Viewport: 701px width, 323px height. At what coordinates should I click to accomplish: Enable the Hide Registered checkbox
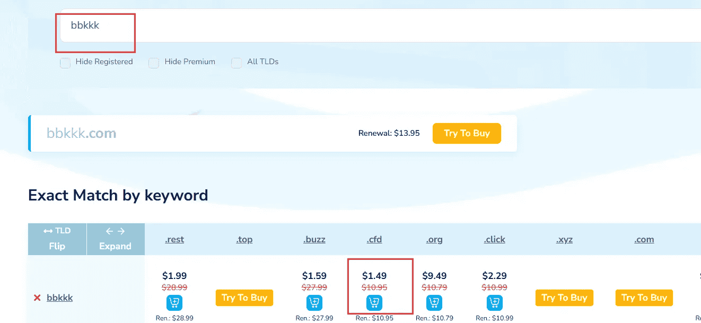tap(65, 63)
